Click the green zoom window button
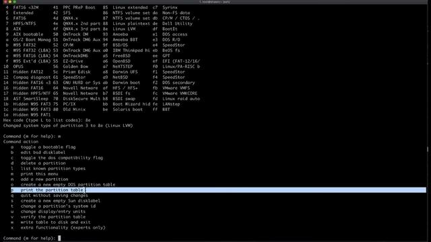Image resolution: width=431 pixels, height=242 pixels. (15, 1)
